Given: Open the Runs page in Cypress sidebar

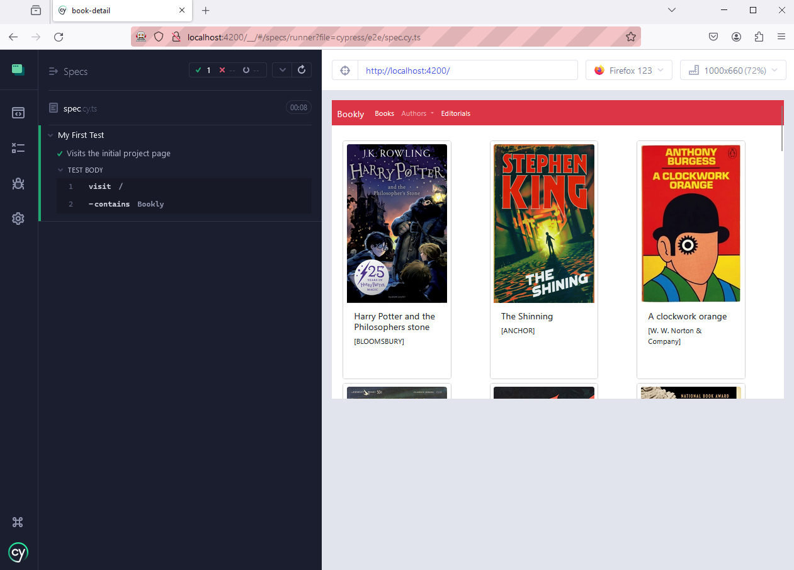Looking at the screenshot, I should (x=18, y=148).
